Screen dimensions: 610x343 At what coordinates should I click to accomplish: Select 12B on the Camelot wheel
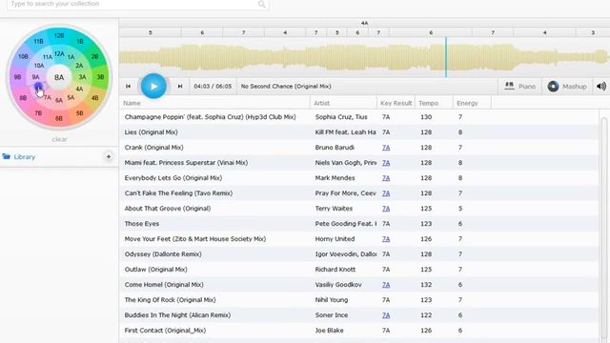(59, 36)
